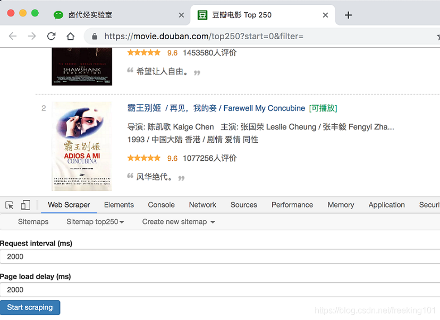Click the star rating of 霸王别姬
Viewport: 440px width, 320px height.
[x=143, y=158]
